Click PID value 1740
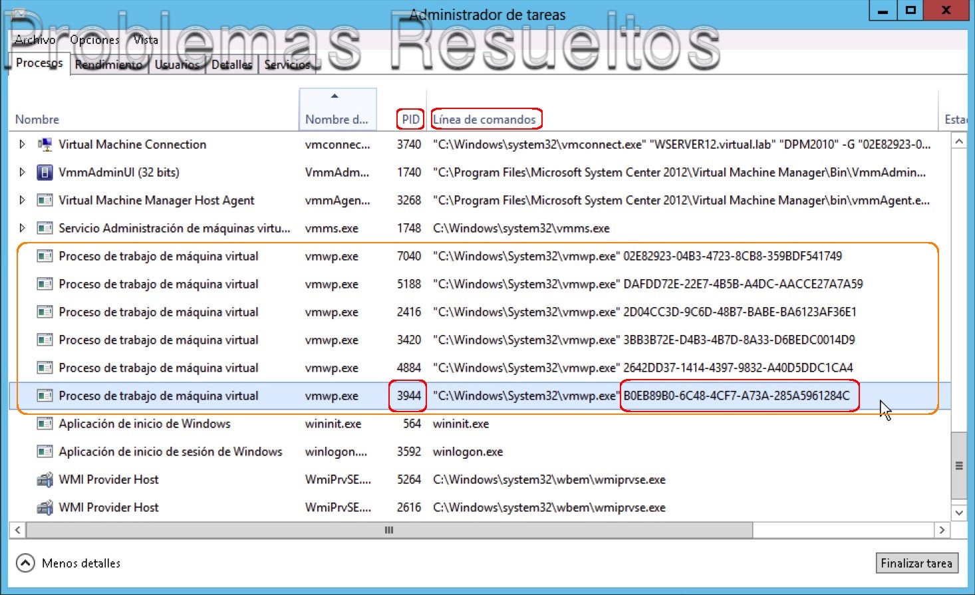 pos(409,172)
